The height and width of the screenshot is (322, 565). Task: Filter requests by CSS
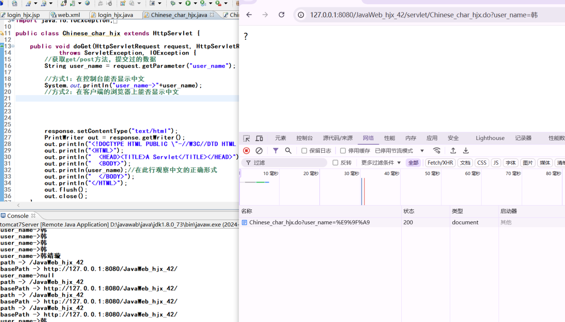pyautogui.click(x=482, y=163)
